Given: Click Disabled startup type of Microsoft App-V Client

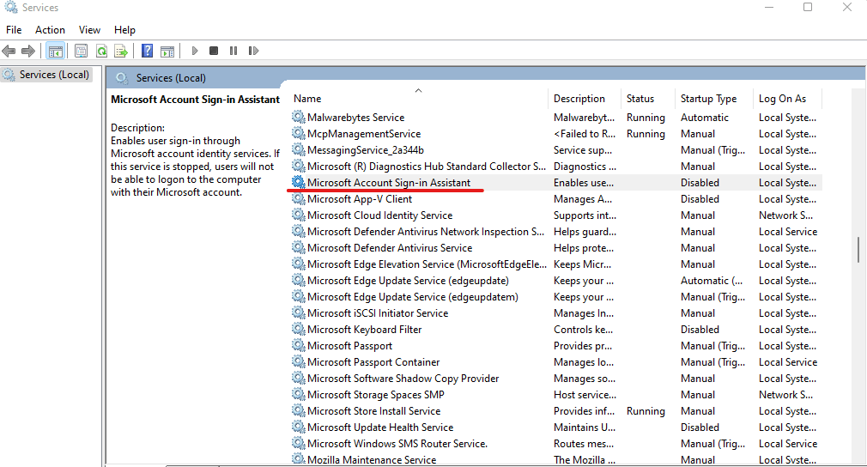Looking at the screenshot, I should coord(700,198).
